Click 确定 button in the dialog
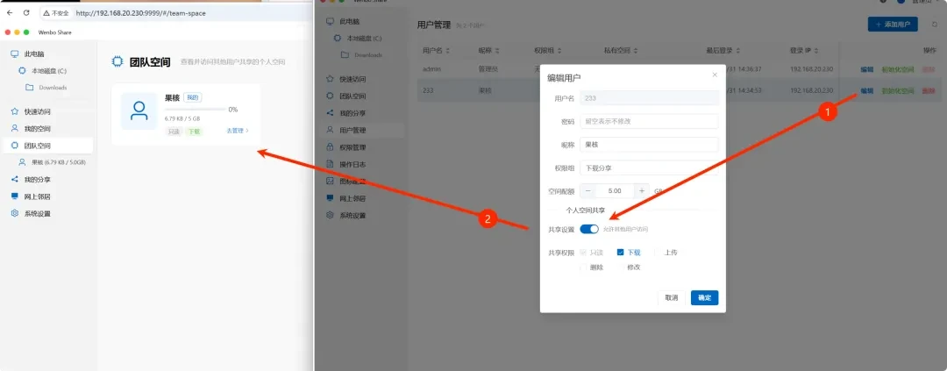947x371 pixels. [704, 298]
